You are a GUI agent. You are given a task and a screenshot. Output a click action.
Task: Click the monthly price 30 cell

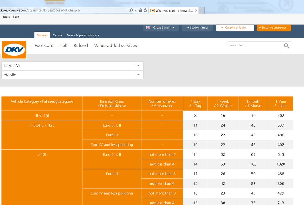point(253,116)
